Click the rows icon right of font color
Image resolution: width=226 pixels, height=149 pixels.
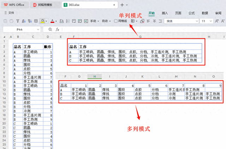(61, 21)
